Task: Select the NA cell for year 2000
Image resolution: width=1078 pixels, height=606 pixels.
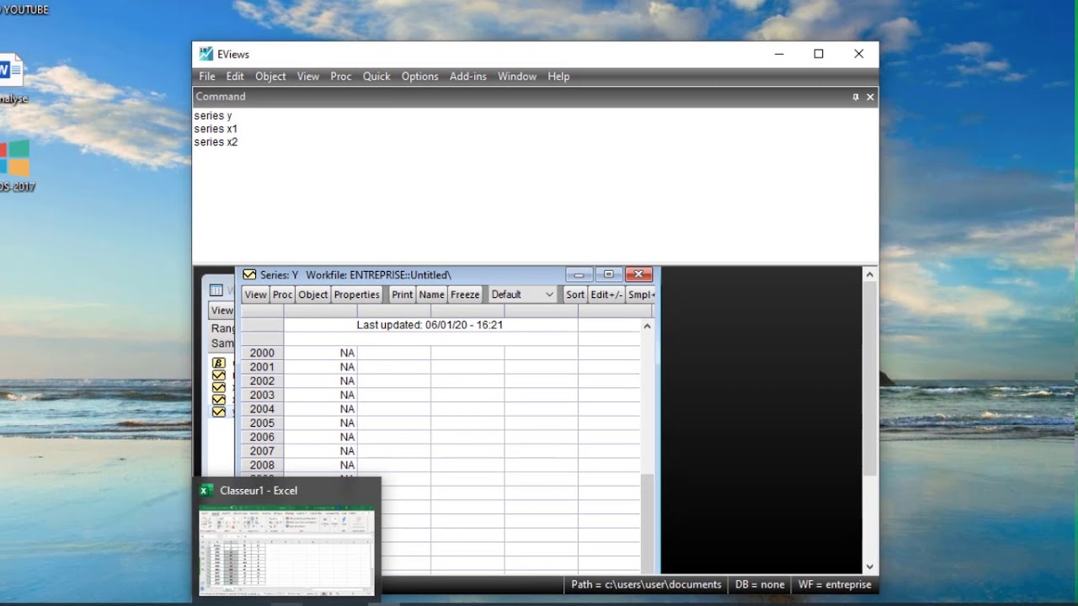Action: point(320,353)
